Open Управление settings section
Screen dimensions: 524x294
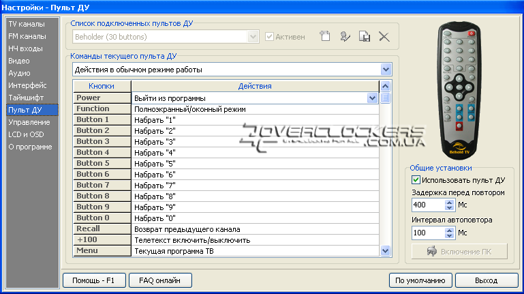tap(29, 122)
